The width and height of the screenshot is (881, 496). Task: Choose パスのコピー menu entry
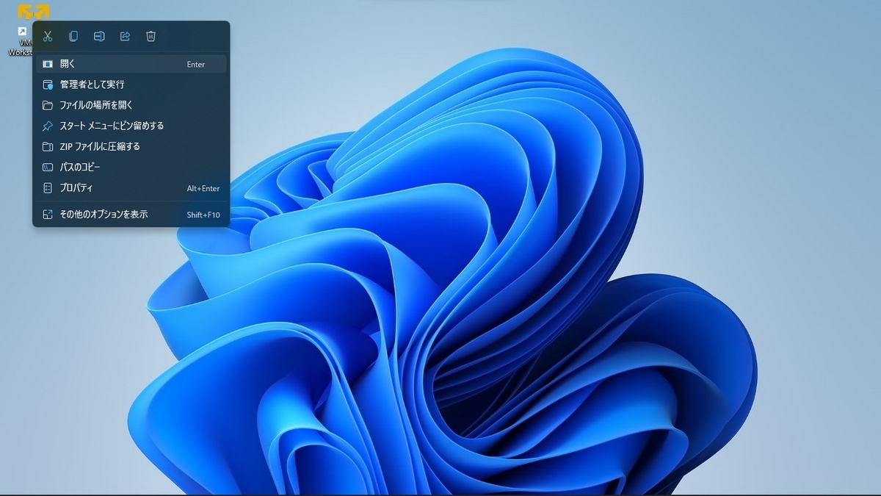click(131, 167)
